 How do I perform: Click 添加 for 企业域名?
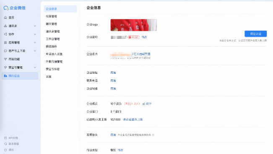tap(113, 89)
